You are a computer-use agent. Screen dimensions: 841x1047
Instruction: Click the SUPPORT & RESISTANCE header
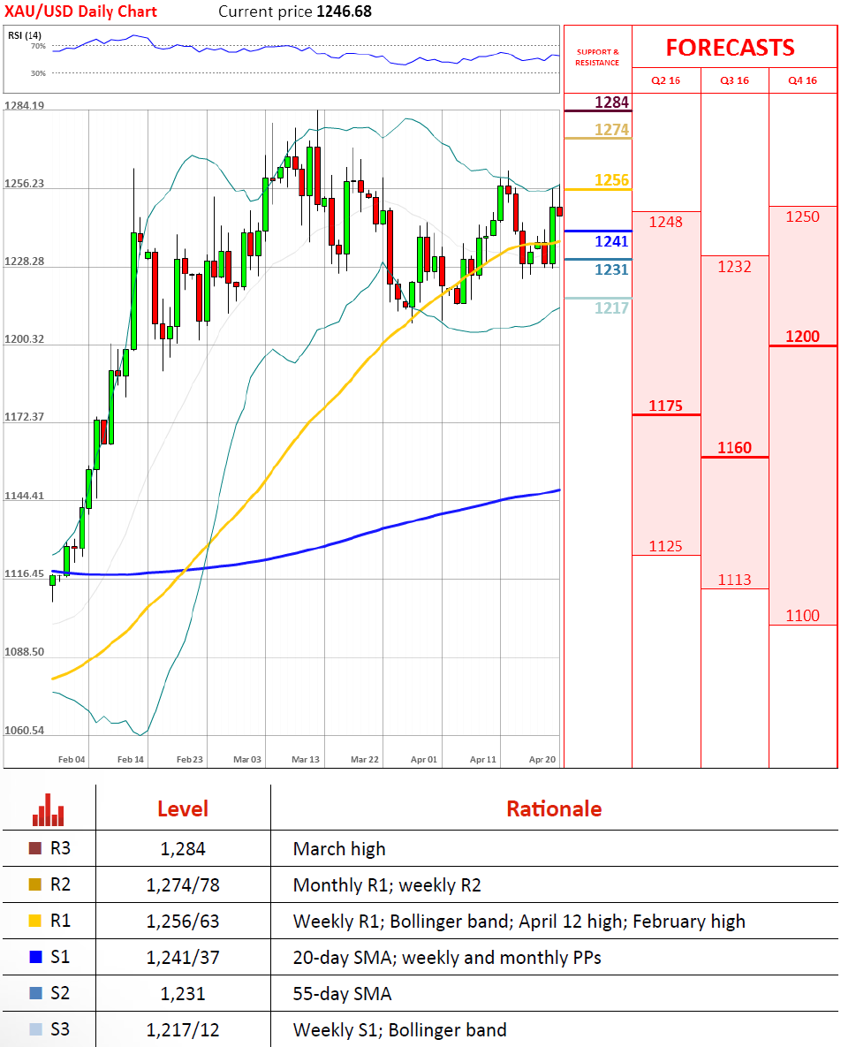point(597,57)
